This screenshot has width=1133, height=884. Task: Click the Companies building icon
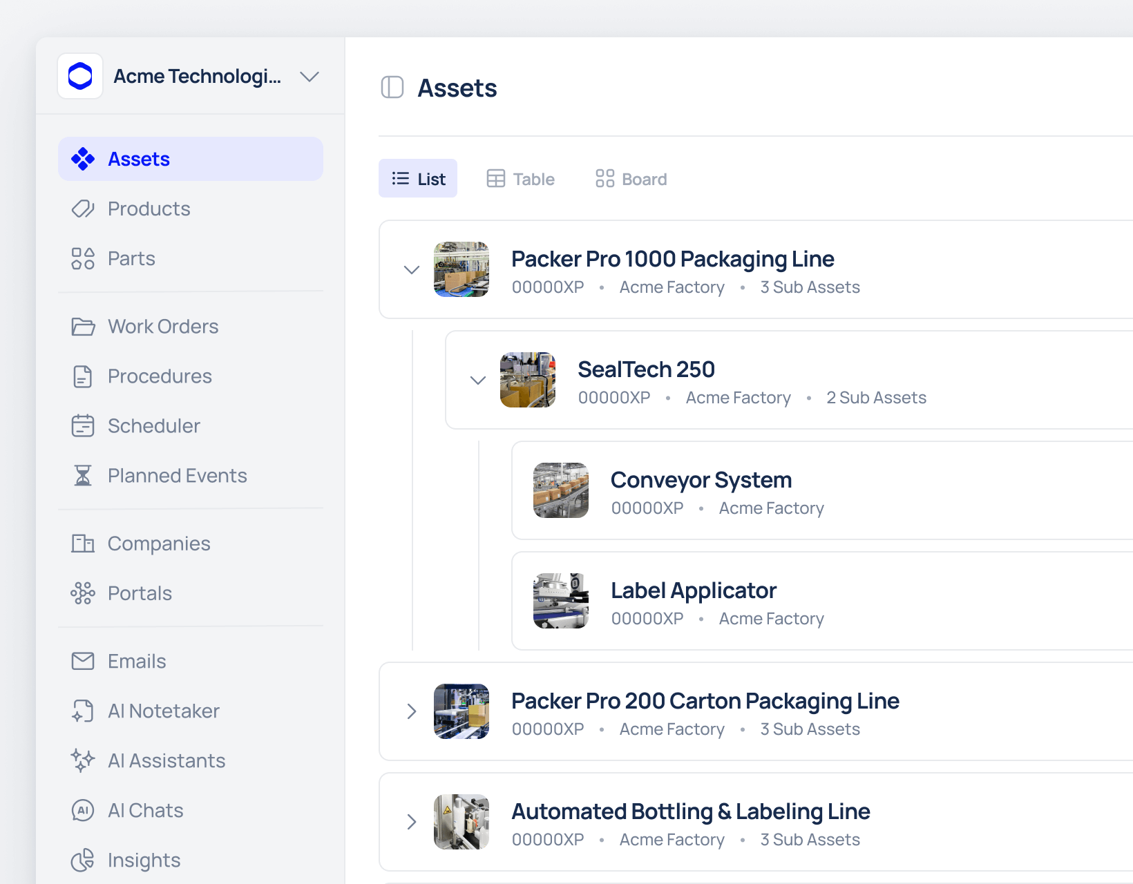[x=83, y=544]
